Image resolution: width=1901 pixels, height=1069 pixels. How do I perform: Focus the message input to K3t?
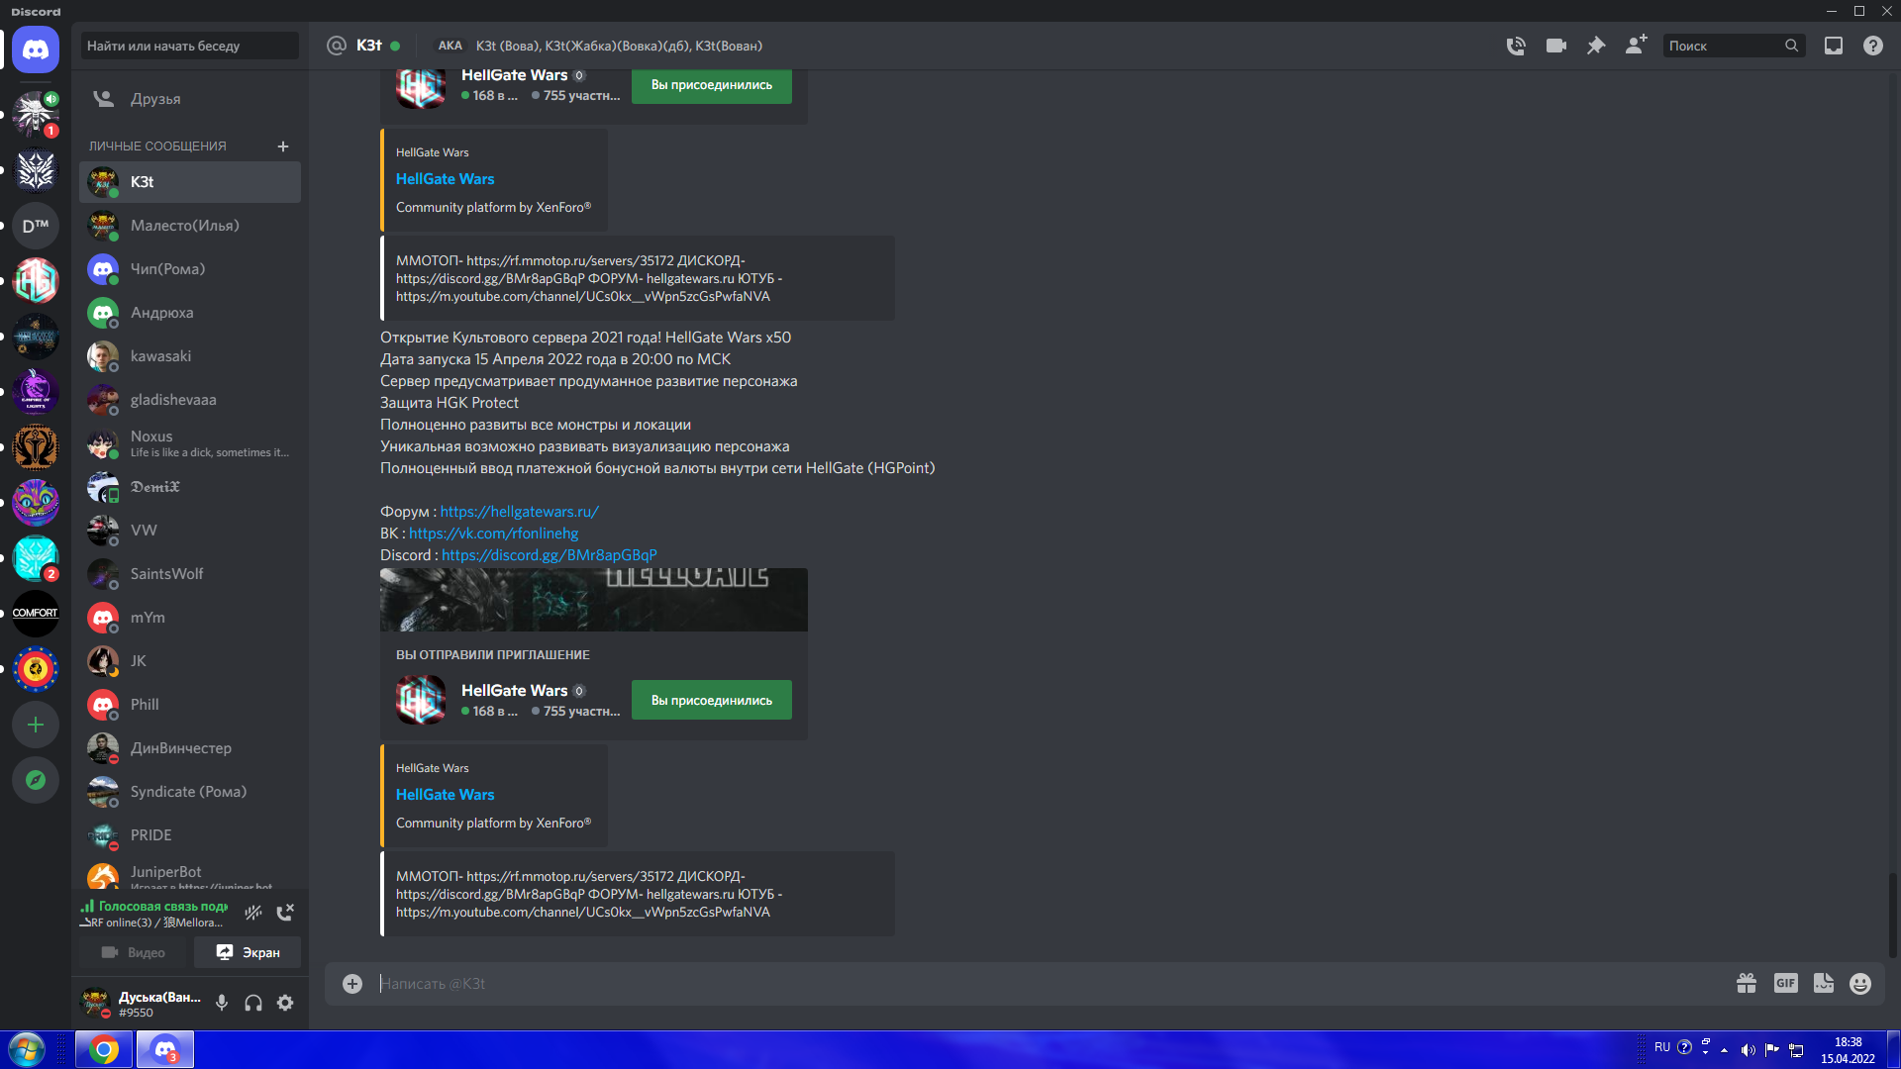point(1050,983)
